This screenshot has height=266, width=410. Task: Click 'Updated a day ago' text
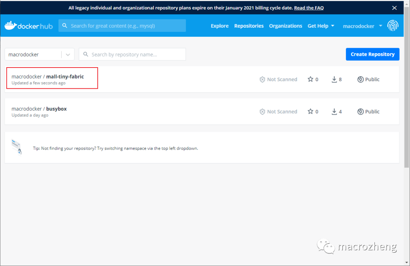pyautogui.click(x=30, y=115)
